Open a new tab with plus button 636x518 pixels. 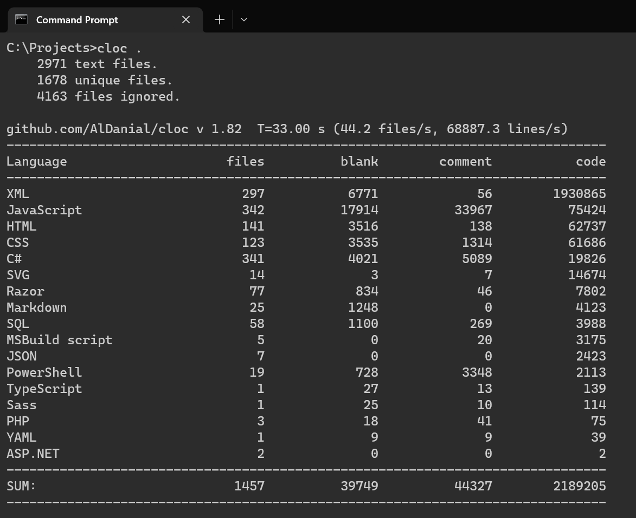click(220, 19)
